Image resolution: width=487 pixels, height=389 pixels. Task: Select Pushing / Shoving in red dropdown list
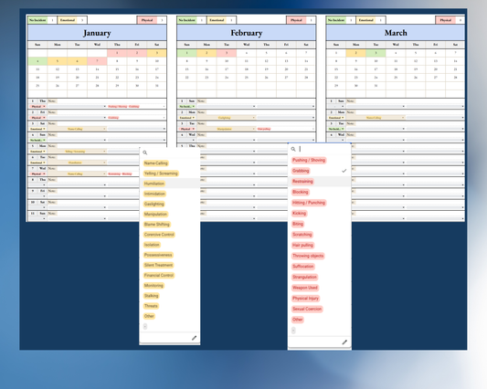coord(309,160)
